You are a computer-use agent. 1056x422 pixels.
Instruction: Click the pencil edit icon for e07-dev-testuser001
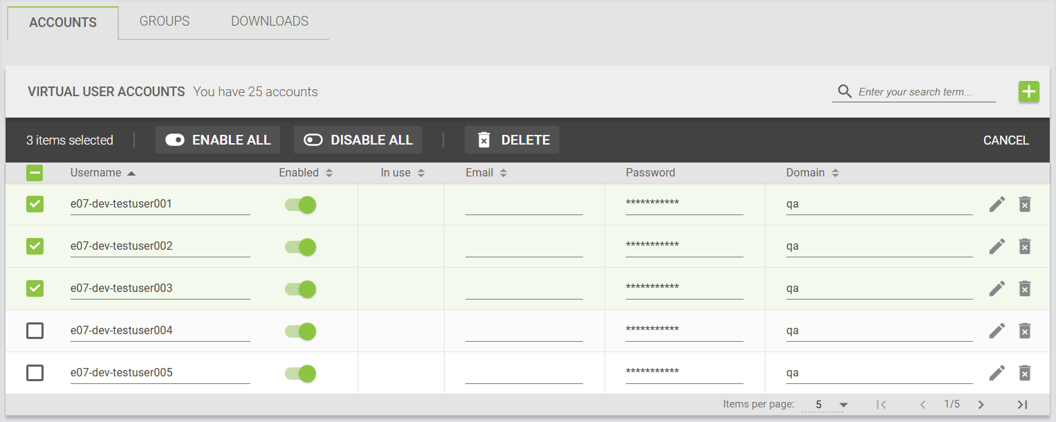tap(997, 204)
